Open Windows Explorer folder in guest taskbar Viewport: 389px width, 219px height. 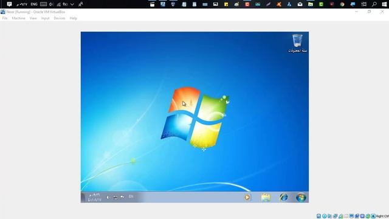pos(266,197)
